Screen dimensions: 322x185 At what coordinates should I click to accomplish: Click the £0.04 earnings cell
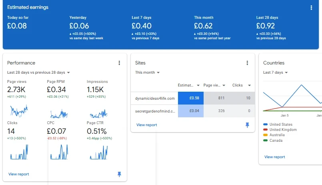[191, 111]
